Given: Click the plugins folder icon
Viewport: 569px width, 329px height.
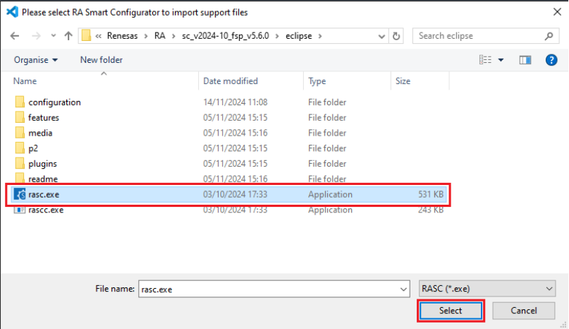Looking at the screenshot, I should pos(20,164).
